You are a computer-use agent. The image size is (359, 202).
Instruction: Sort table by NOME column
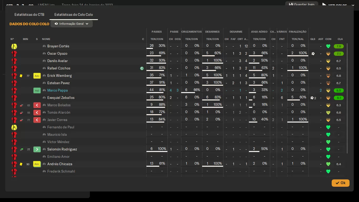pyautogui.click(x=46, y=39)
